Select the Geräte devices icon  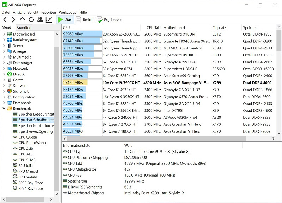tap(10, 80)
